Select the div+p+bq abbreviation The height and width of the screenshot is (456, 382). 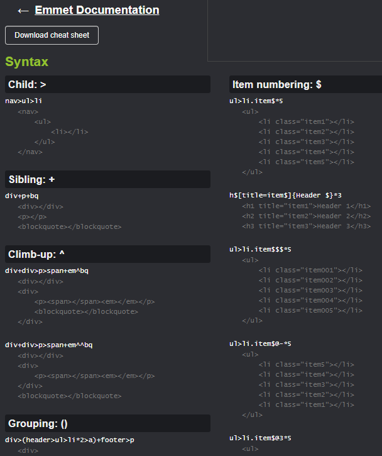click(x=22, y=196)
